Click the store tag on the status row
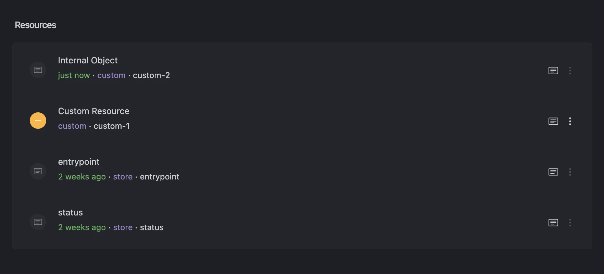The image size is (604, 274). (123, 227)
